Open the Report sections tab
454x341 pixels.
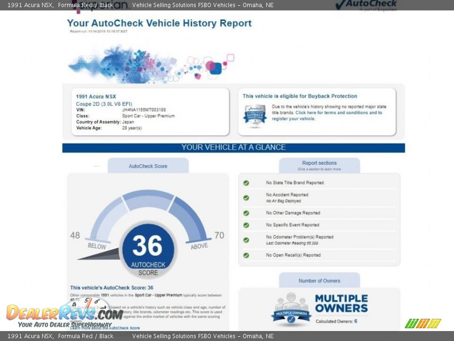(x=319, y=165)
